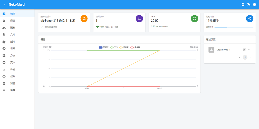The image size is (259, 129).
Task: Open the language translate menu
Action: click(249, 4)
